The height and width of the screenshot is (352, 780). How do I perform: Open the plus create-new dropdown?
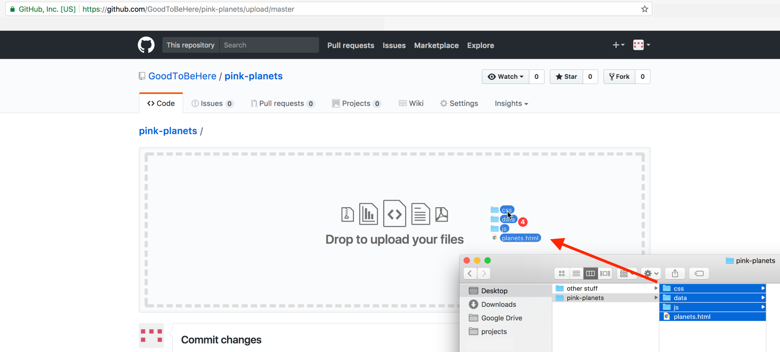pyautogui.click(x=618, y=45)
